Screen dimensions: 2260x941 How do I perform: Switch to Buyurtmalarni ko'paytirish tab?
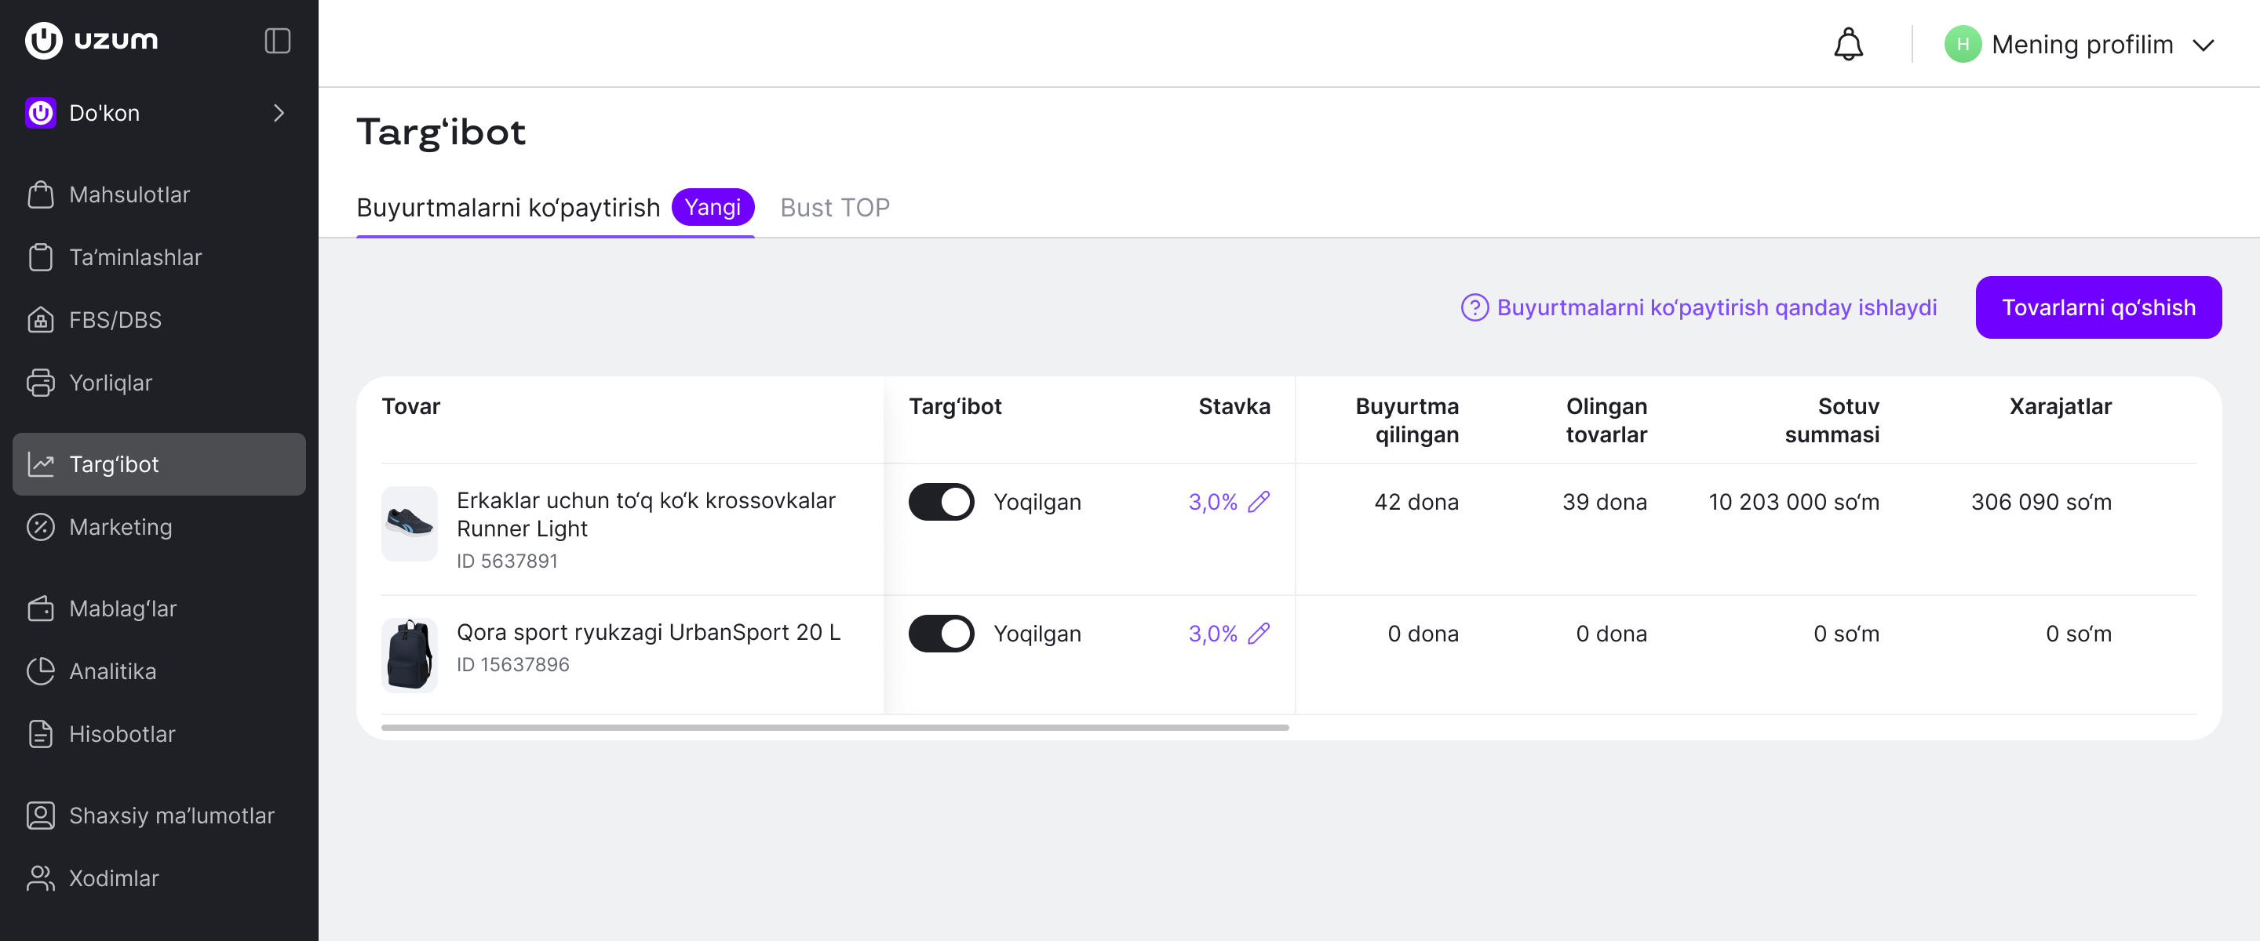555,208
